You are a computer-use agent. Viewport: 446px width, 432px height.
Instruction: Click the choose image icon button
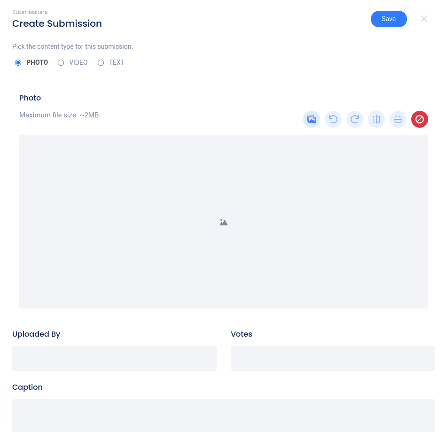[312, 119]
